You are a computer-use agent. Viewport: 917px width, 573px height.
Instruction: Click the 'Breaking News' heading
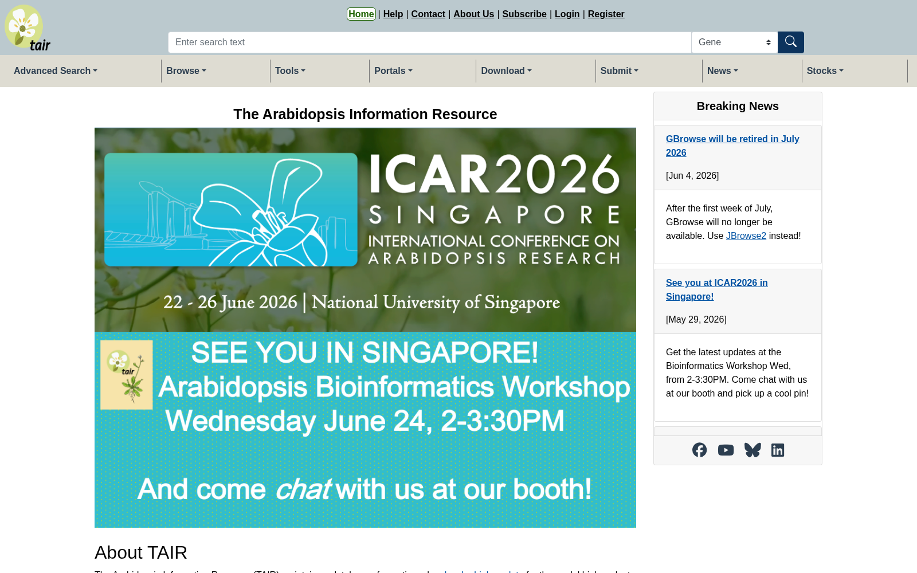(x=738, y=106)
